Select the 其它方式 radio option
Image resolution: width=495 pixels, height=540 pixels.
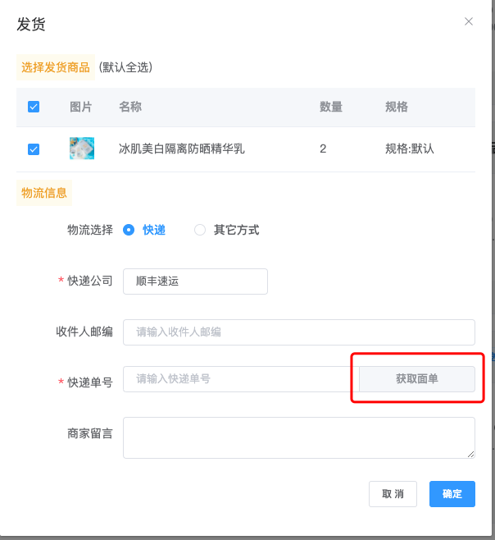pyautogui.click(x=200, y=230)
